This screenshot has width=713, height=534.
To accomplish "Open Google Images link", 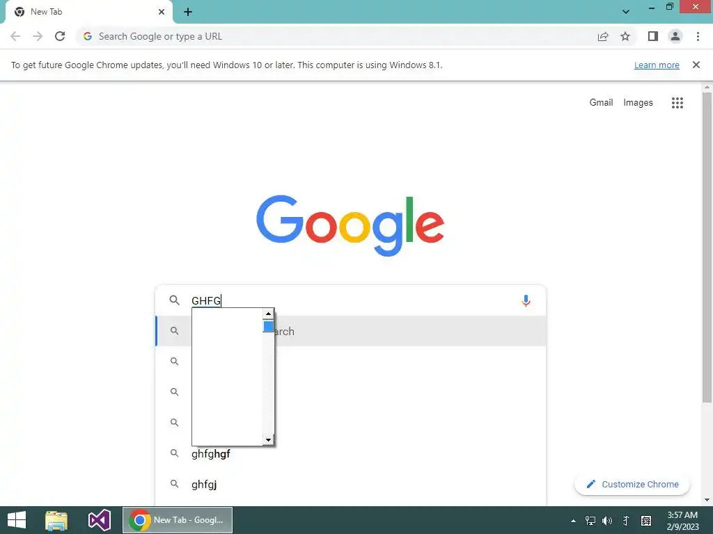I will pos(638,103).
